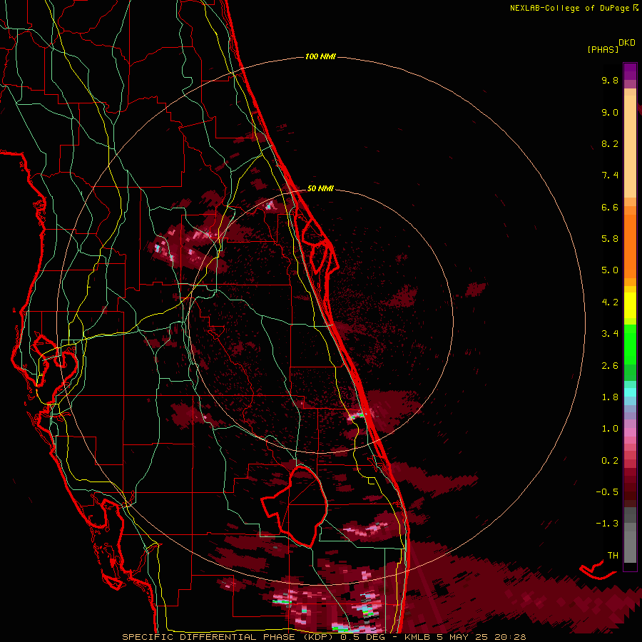The image size is (642, 642).
Task: Click the 100 NMI range ring label
Action: (320, 56)
